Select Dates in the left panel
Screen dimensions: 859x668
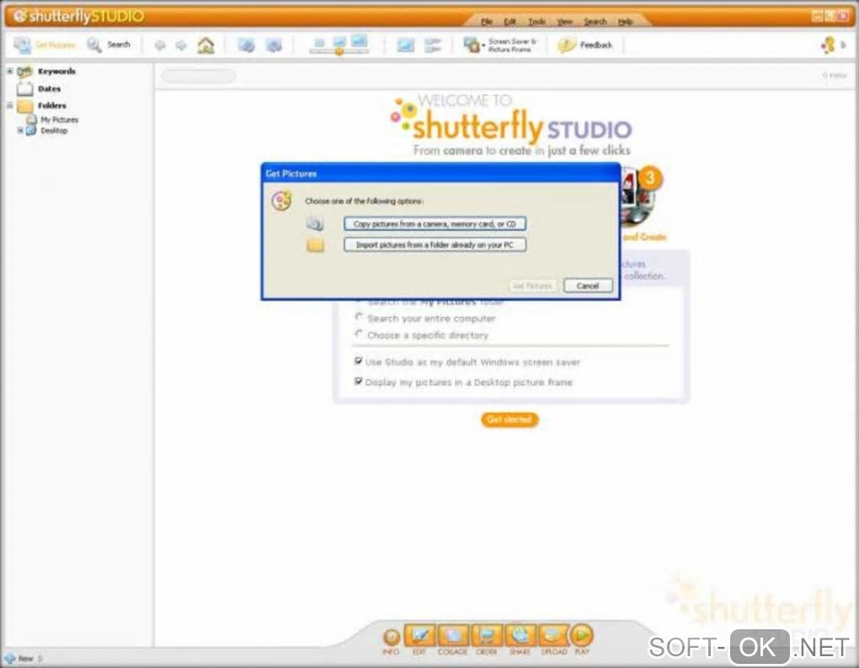click(x=50, y=88)
